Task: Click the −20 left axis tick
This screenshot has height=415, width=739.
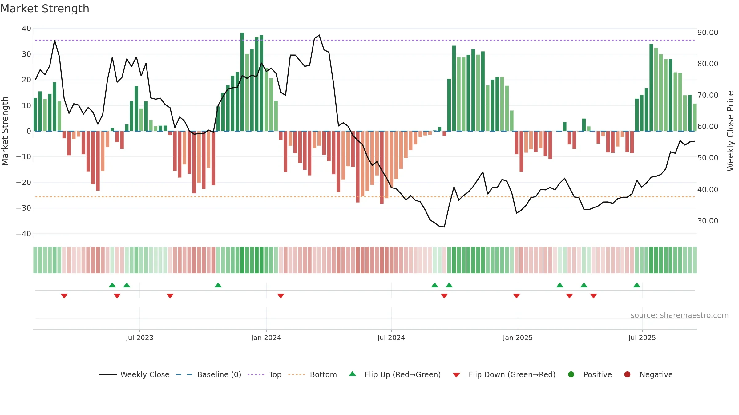Action: 24,182
